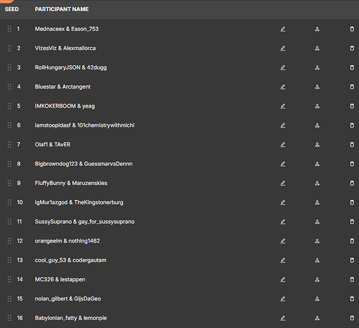Edit Bigbrowndog123 & GuessmarvsDennn entry

coord(283,164)
